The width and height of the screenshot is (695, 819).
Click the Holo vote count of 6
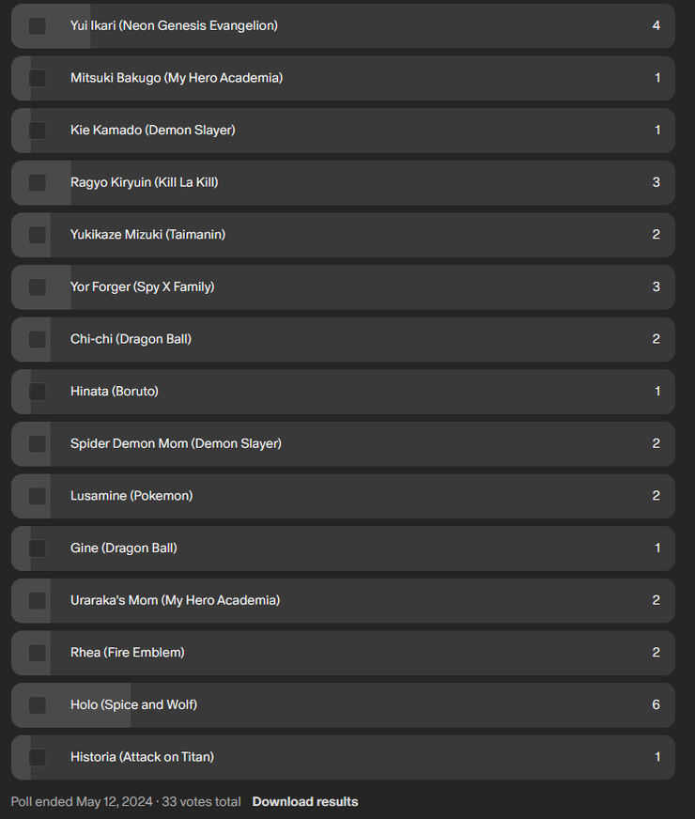[656, 704]
